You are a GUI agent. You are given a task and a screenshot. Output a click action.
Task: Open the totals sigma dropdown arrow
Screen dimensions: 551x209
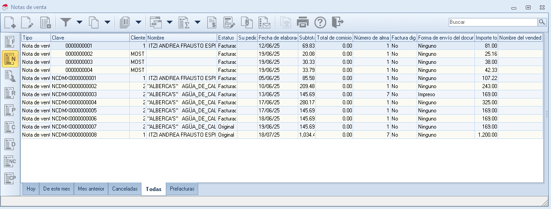[x=197, y=22]
